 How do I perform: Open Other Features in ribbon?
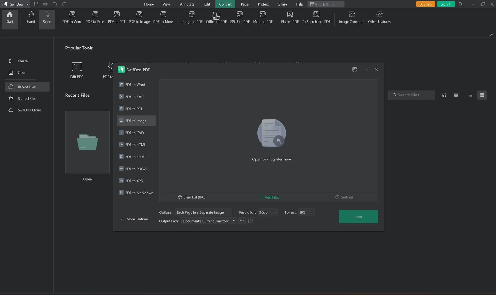coord(379,18)
